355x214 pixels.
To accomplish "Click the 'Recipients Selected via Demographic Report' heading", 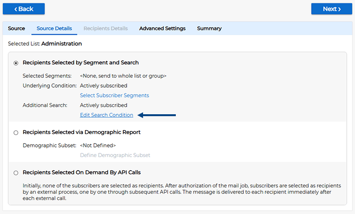I will (x=81, y=132).
